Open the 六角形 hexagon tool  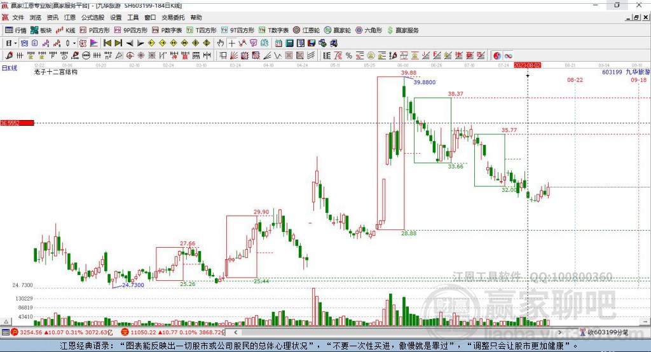click(x=369, y=30)
